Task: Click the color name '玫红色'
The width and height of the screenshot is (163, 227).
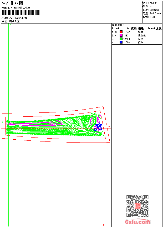Action: 142,35
